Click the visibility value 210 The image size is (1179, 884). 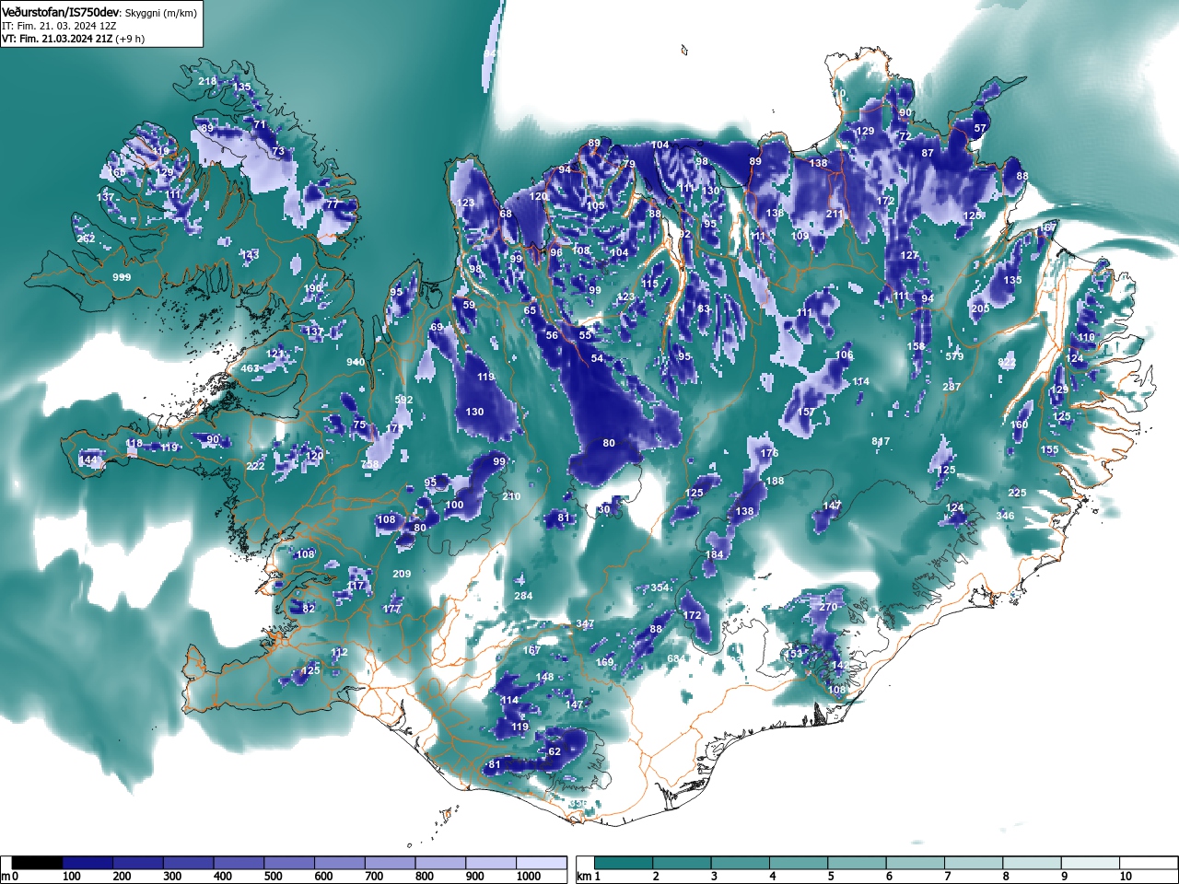pos(511,496)
